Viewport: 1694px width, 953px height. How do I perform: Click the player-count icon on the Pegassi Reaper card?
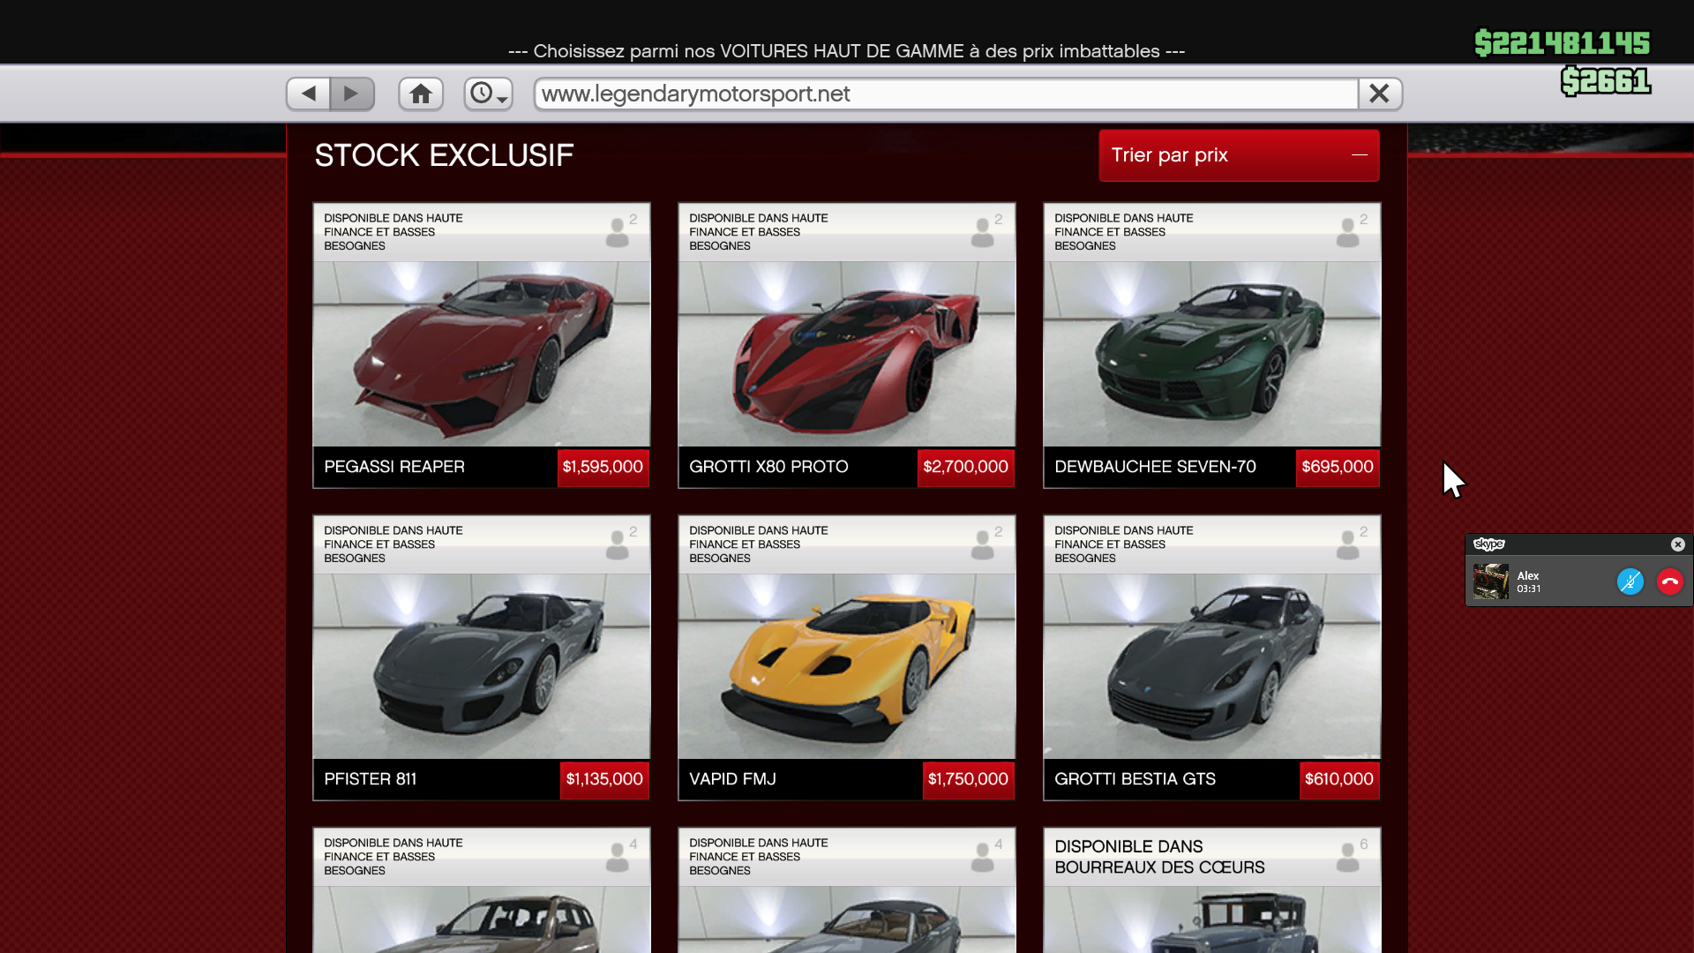[x=618, y=232]
